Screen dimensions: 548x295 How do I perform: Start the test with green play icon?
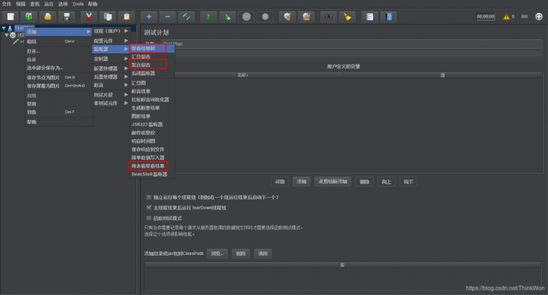pyautogui.click(x=209, y=16)
